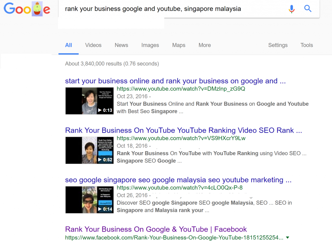
Task: Click the Google logo
Action: point(27,9)
